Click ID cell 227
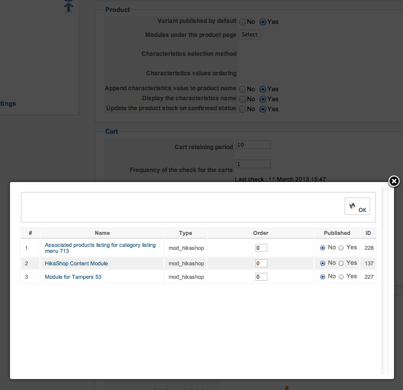The height and width of the screenshot is (390, 403). tap(369, 277)
